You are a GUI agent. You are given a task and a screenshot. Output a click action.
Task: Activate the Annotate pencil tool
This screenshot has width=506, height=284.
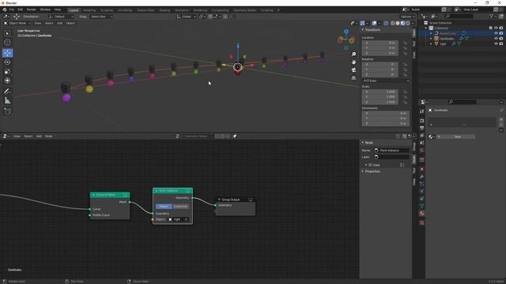coord(7,92)
